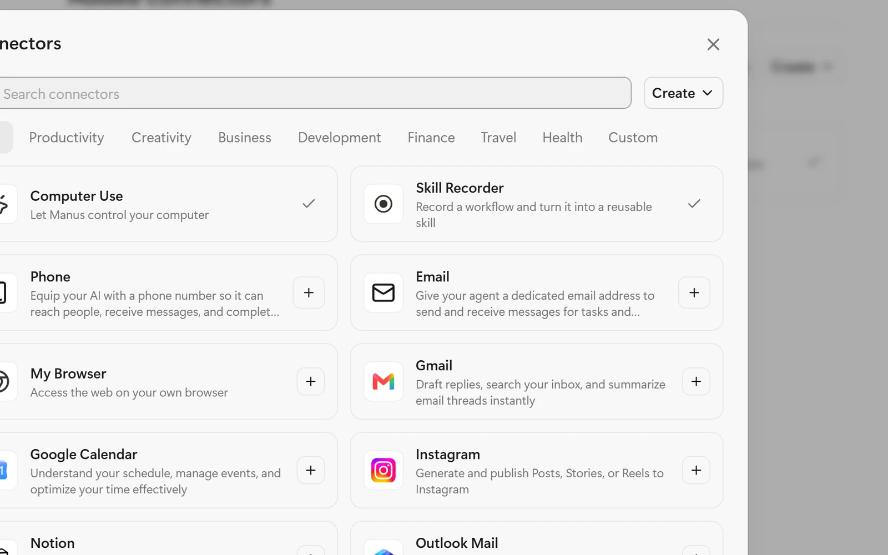Select the Phone connector title
888x555 pixels.
tap(51, 277)
